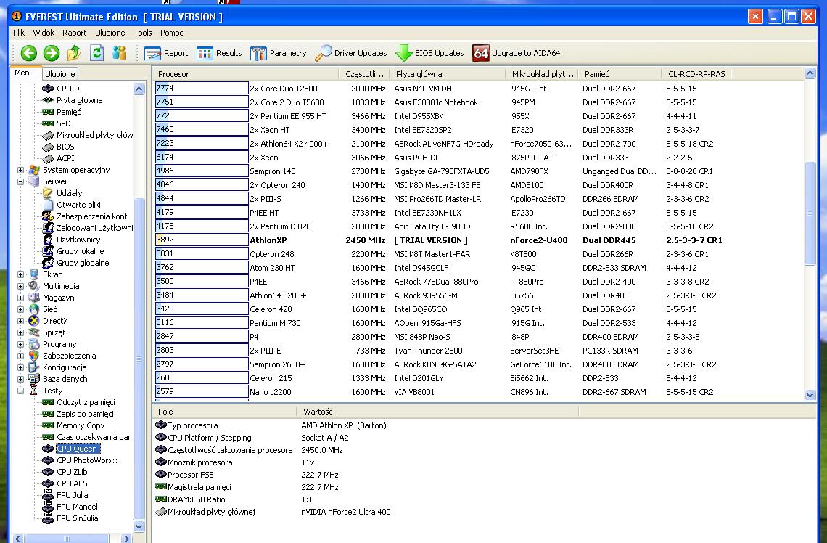Select FPU Julia benchmark
The image size is (827, 543).
[x=73, y=495]
